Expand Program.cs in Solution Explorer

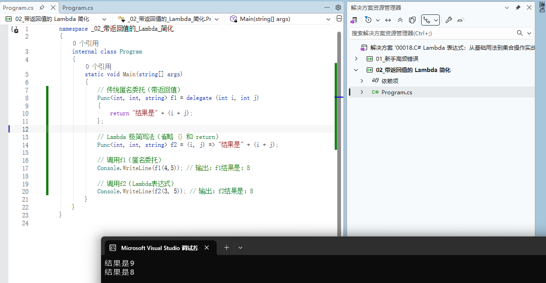tap(362, 92)
